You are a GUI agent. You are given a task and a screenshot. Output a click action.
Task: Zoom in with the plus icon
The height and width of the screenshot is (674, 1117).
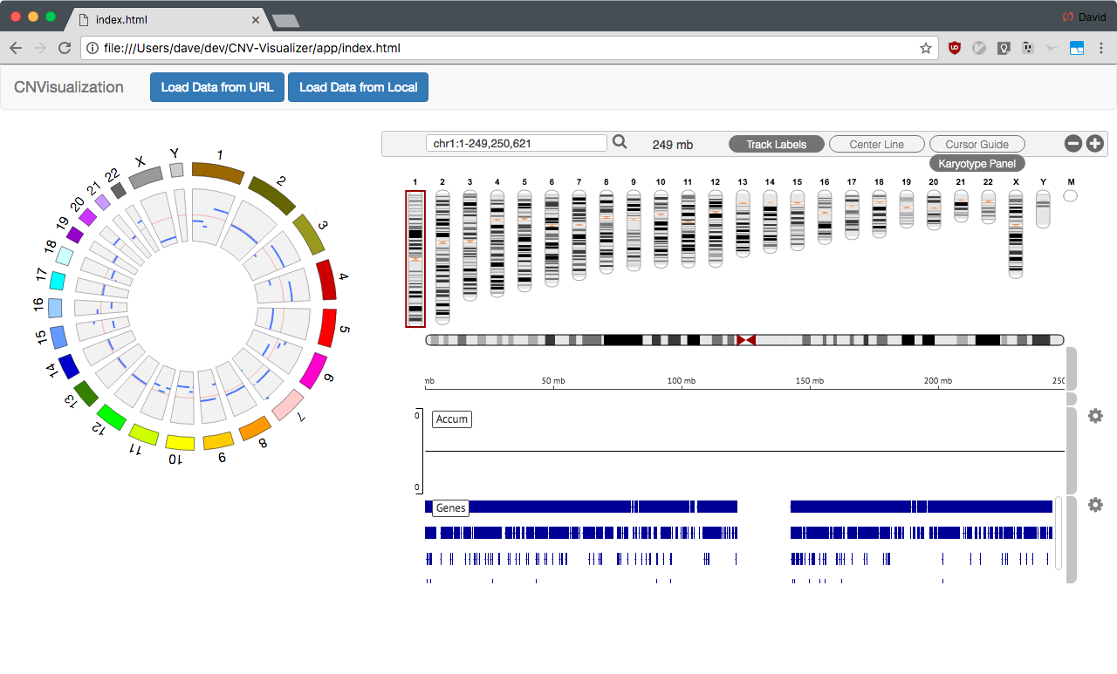point(1094,144)
